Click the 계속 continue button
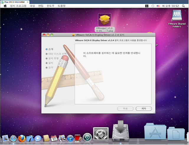The image size is (189, 145). 144,108
